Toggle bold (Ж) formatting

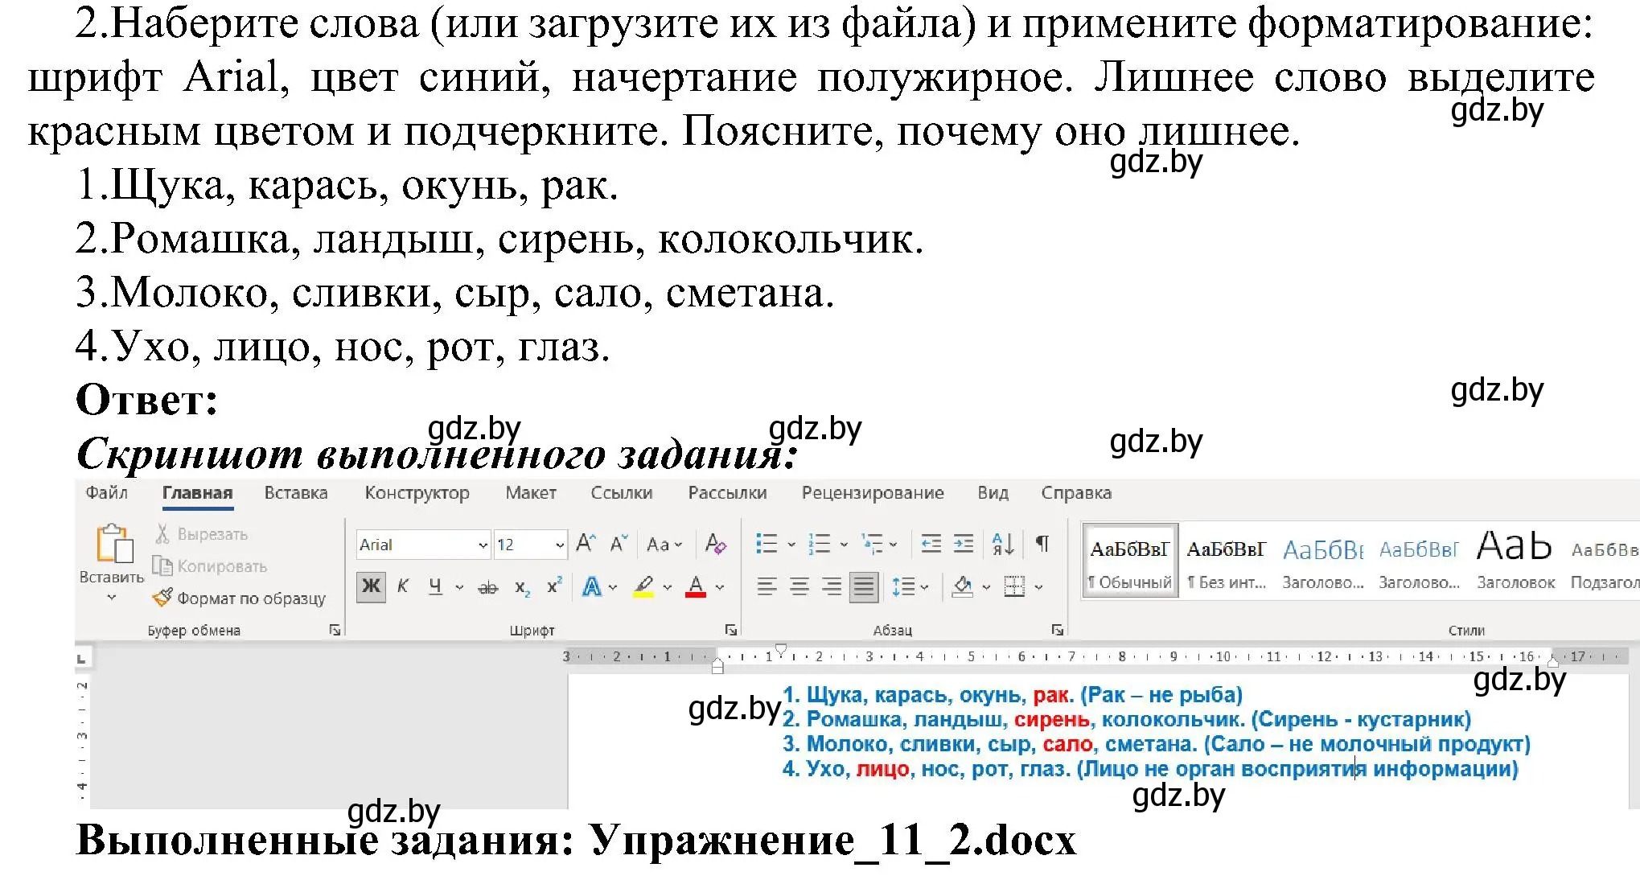pyautogui.click(x=371, y=586)
